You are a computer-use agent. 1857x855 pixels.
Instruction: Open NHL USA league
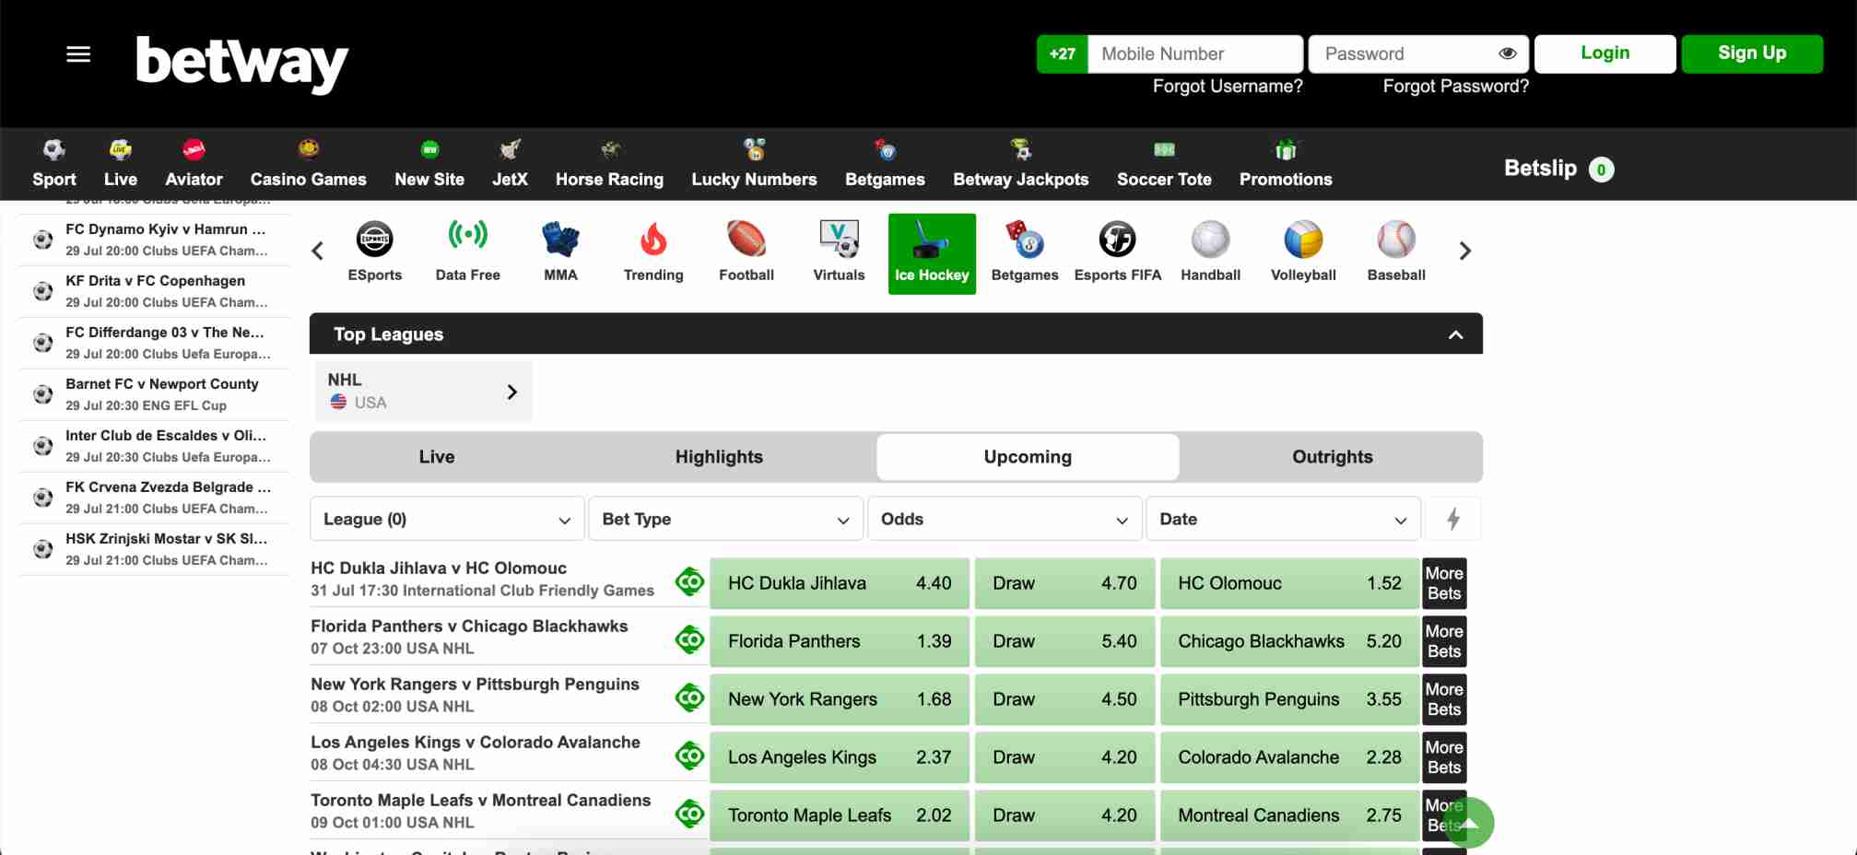tap(423, 391)
